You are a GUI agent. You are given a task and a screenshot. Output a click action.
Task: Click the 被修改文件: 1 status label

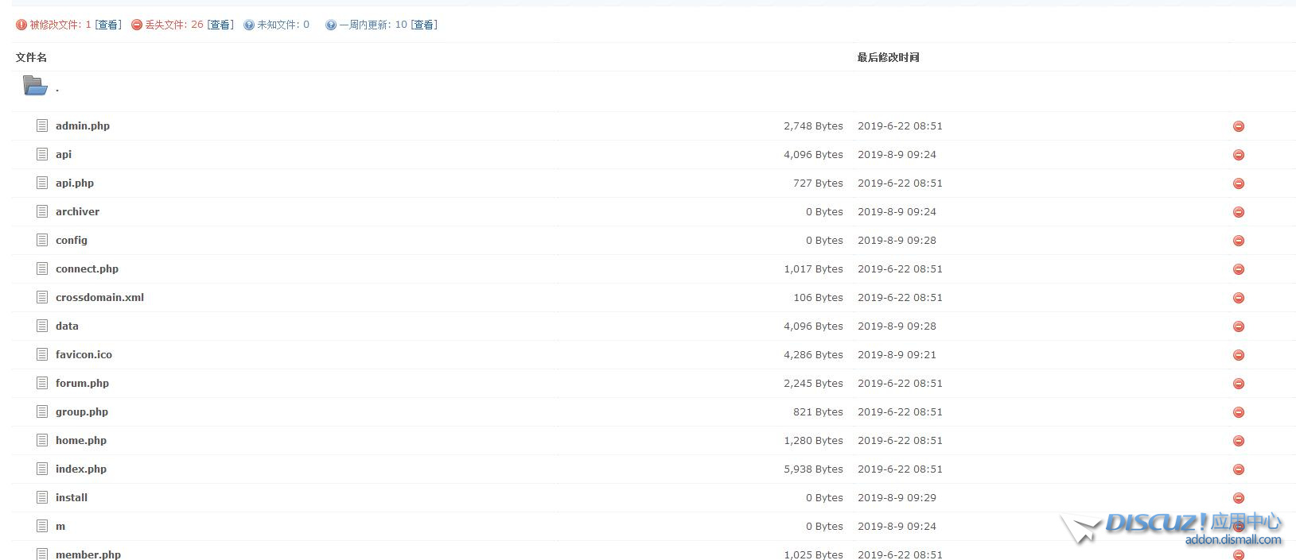(60, 25)
